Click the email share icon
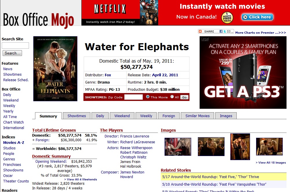Viewport: 290px width, 192px height. tap(229, 31)
